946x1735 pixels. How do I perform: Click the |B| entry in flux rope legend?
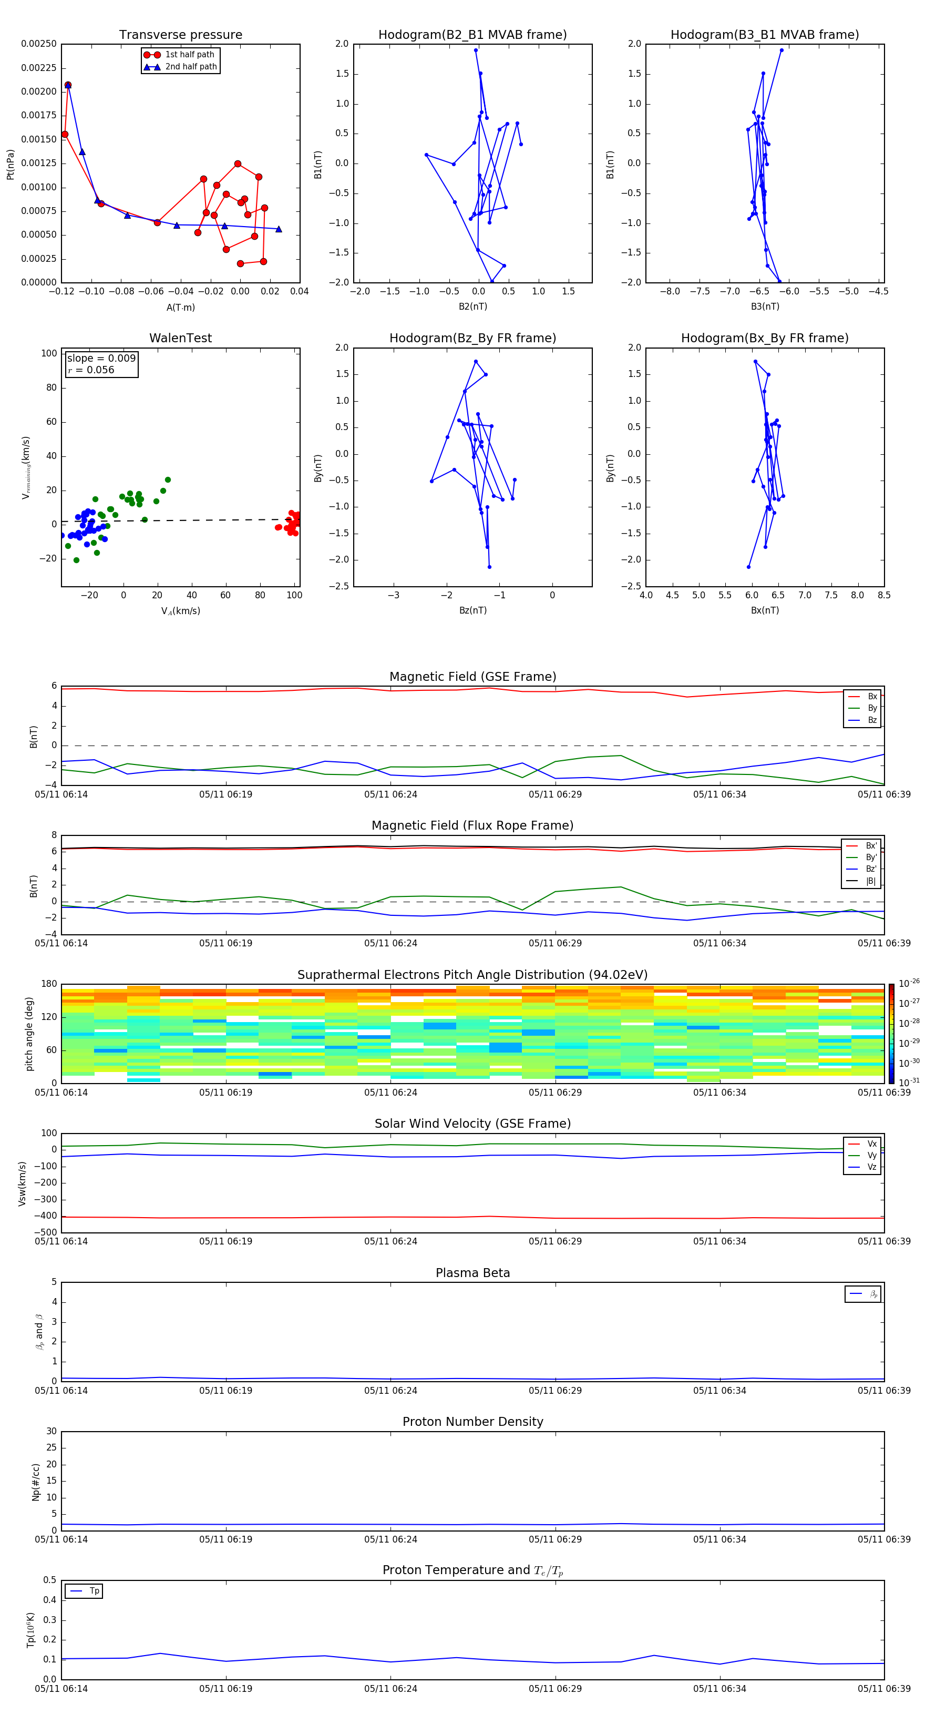click(x=862, y=881)
